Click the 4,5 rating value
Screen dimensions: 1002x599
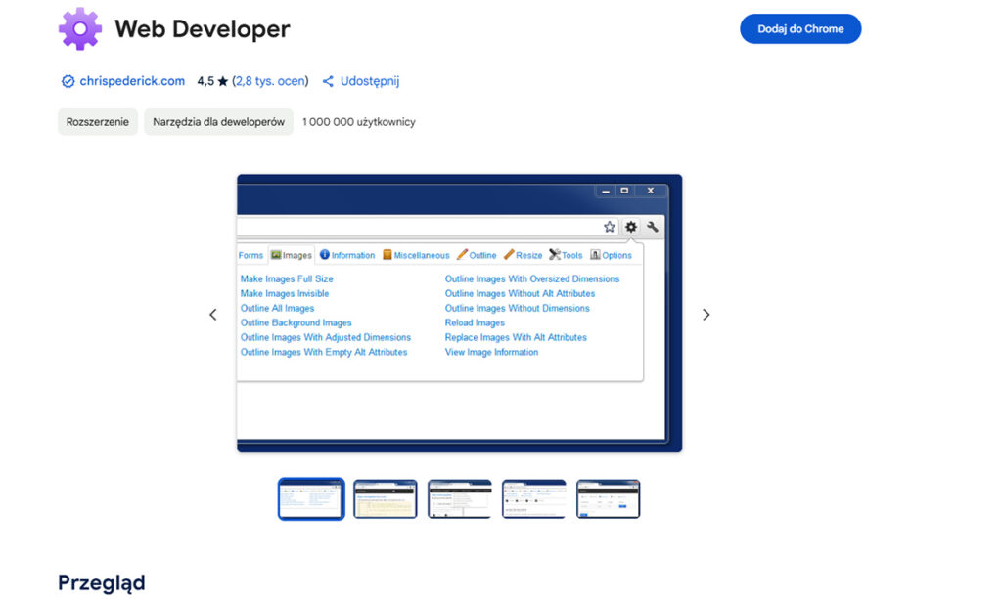point(205,81)
